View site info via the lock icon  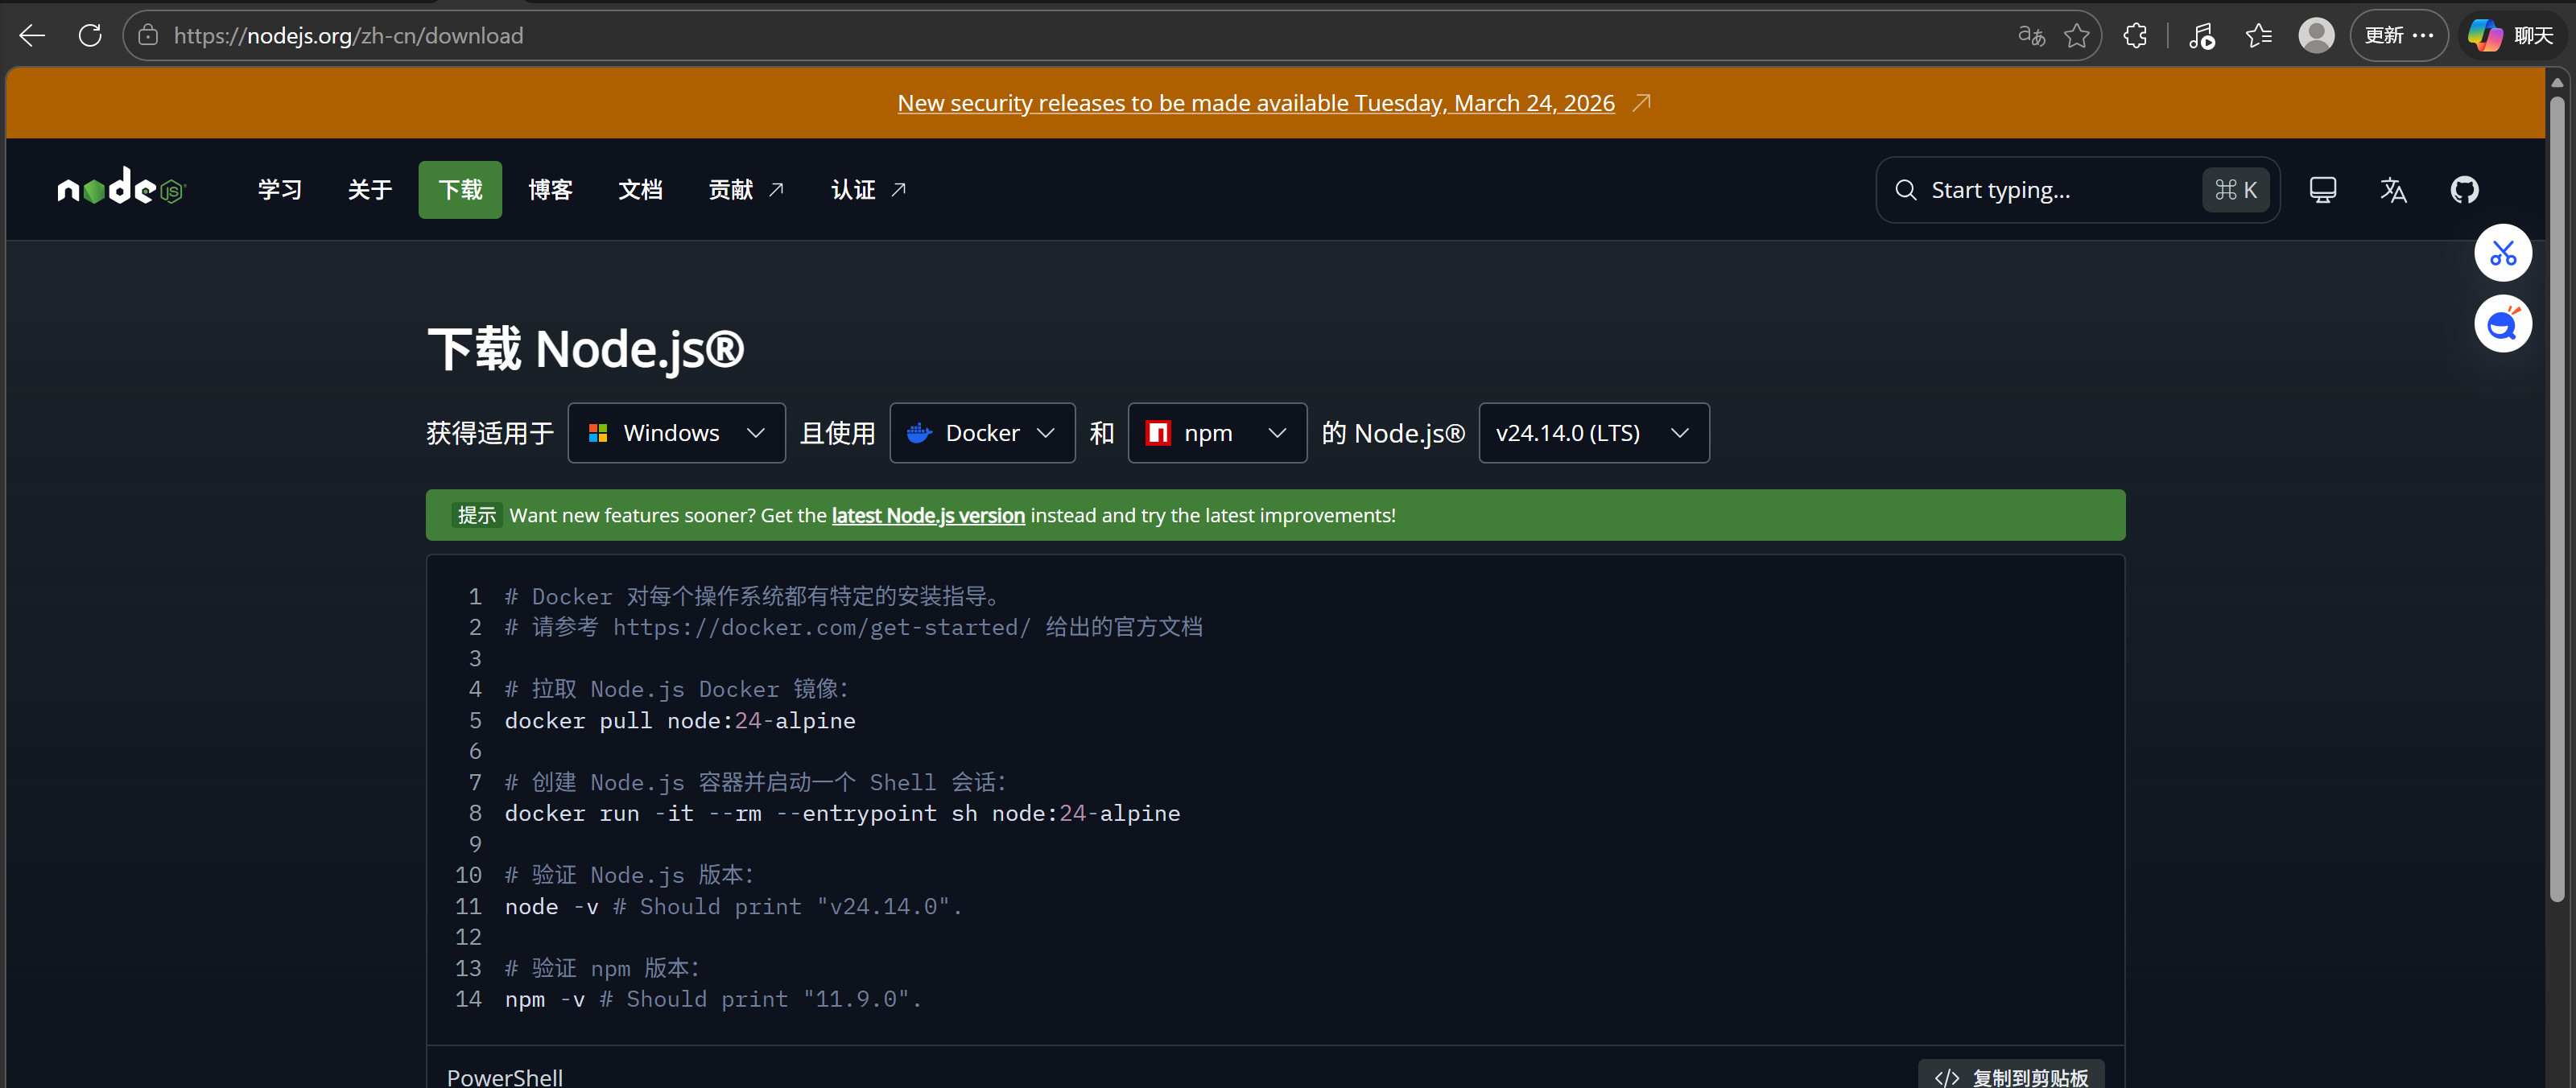click(x=148, y=36)
